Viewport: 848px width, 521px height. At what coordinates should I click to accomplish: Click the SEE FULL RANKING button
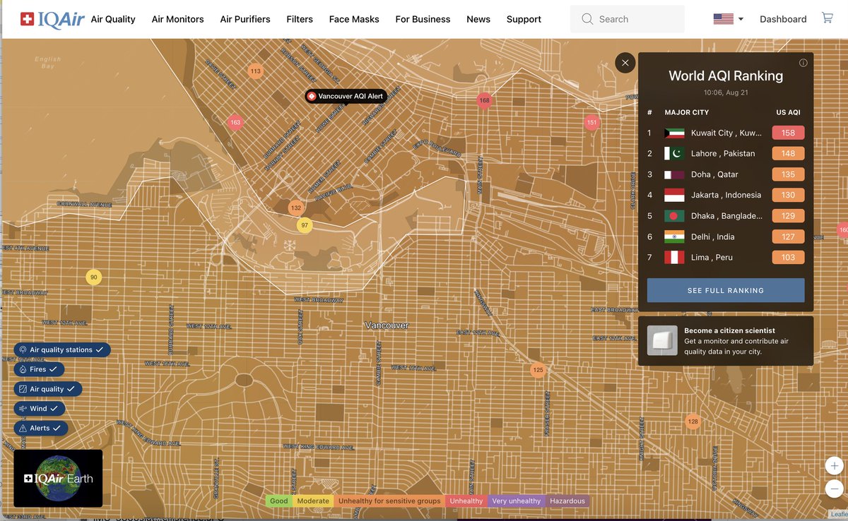[726, 290]
